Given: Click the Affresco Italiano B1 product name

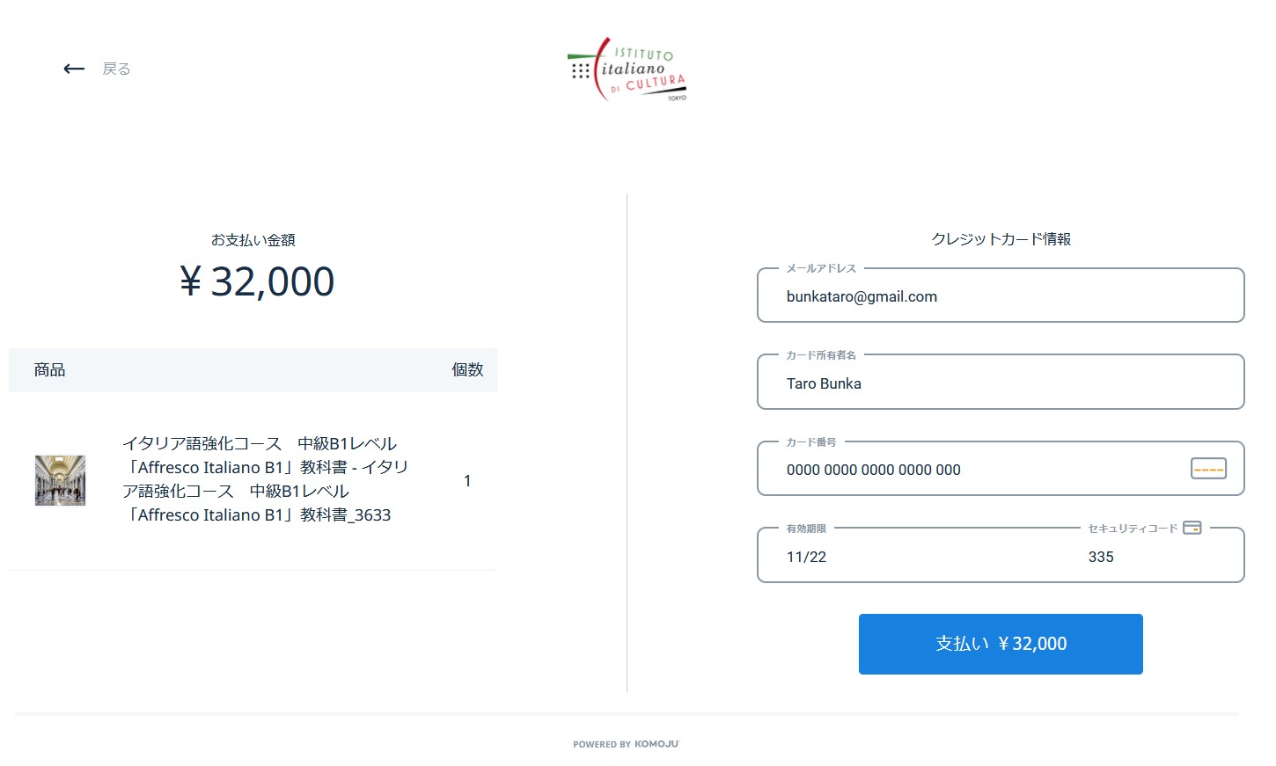Looking at the screenshot, I should [265, 479].
